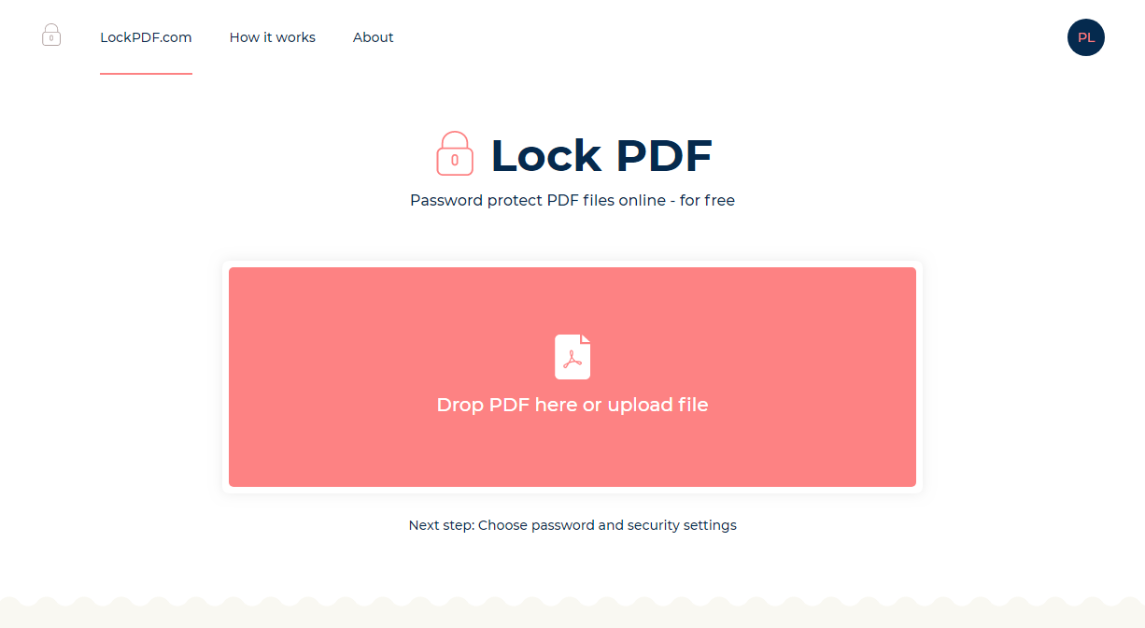This screenshot has width=1145, height=628.
Task: Click the Lock PDF page title
Action: pos(601,154)
